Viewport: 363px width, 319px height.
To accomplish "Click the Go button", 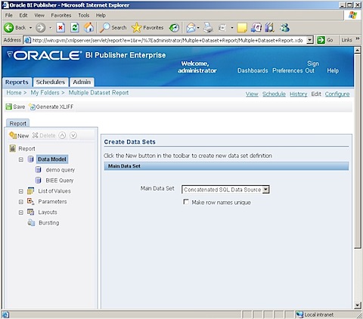I will click(325, 40).
